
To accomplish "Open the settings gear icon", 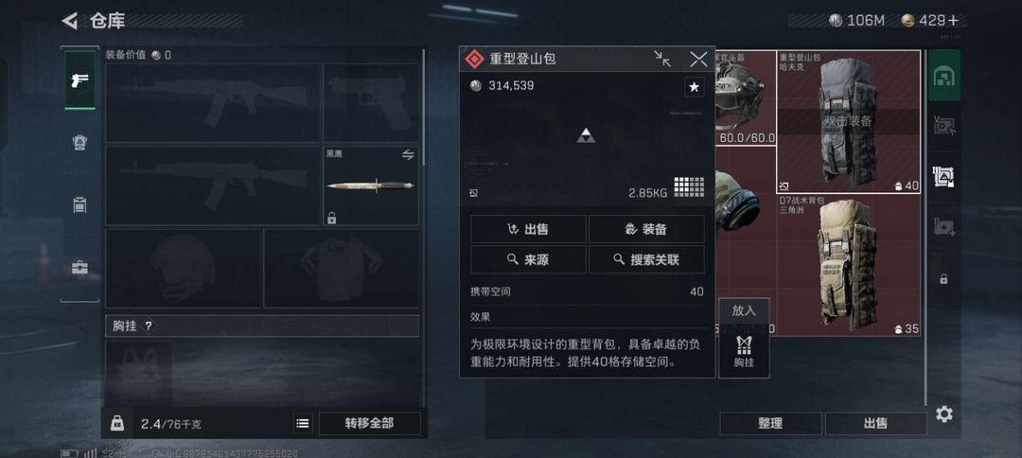I will coord(943,414).
